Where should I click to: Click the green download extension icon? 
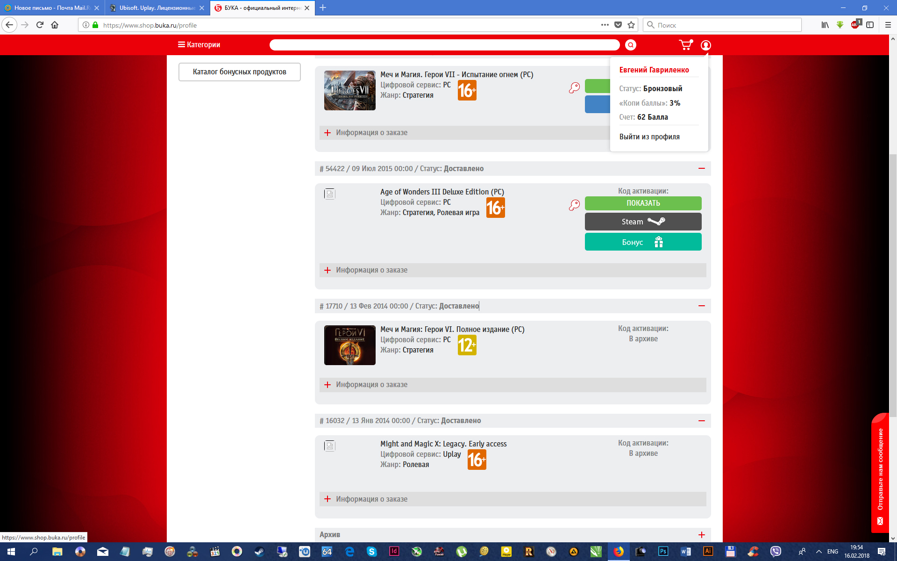coord(840,25)
